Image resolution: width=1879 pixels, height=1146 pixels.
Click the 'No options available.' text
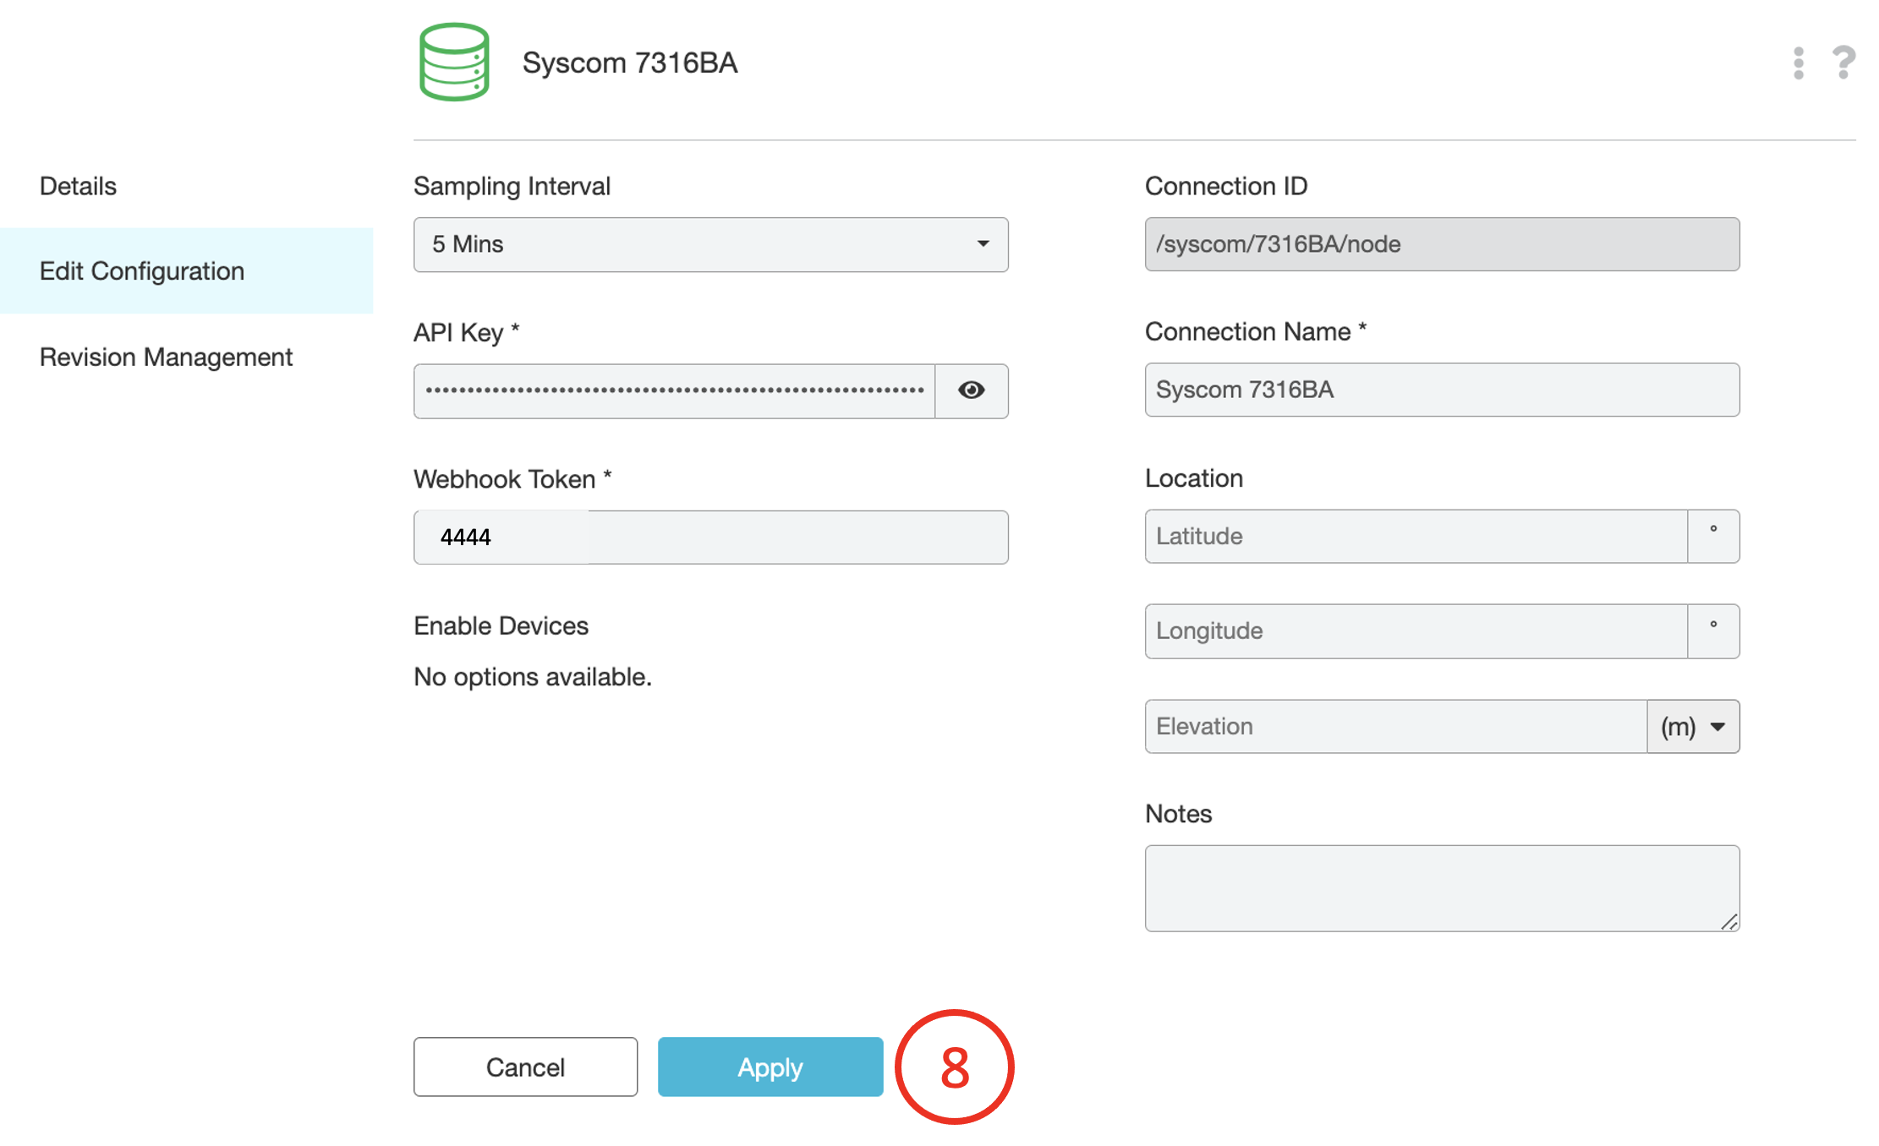click(x=533, y=677)
